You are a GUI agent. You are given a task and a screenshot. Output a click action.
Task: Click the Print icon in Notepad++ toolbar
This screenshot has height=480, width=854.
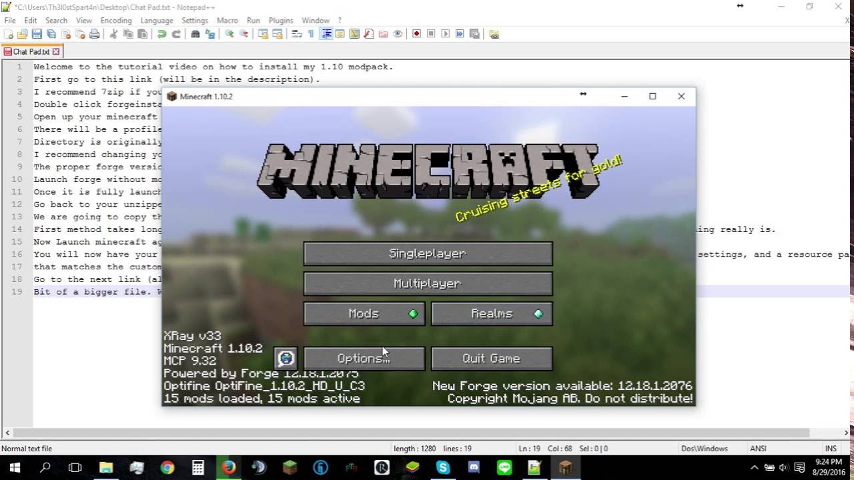click(x=94, y=34)
